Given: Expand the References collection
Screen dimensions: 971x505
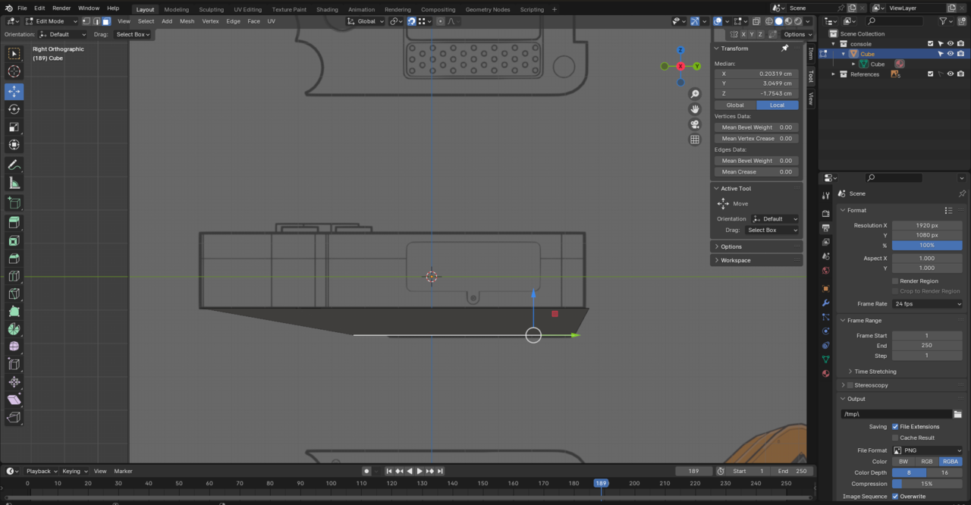Looking at the screenshot, I should point(832,74).
